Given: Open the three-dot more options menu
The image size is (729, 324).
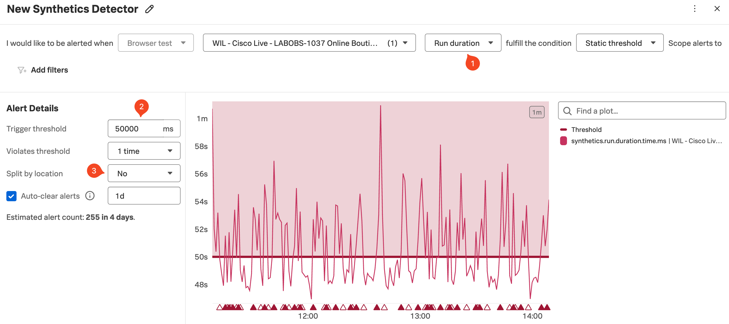Looking at the screenshot, I should (694, 9).
